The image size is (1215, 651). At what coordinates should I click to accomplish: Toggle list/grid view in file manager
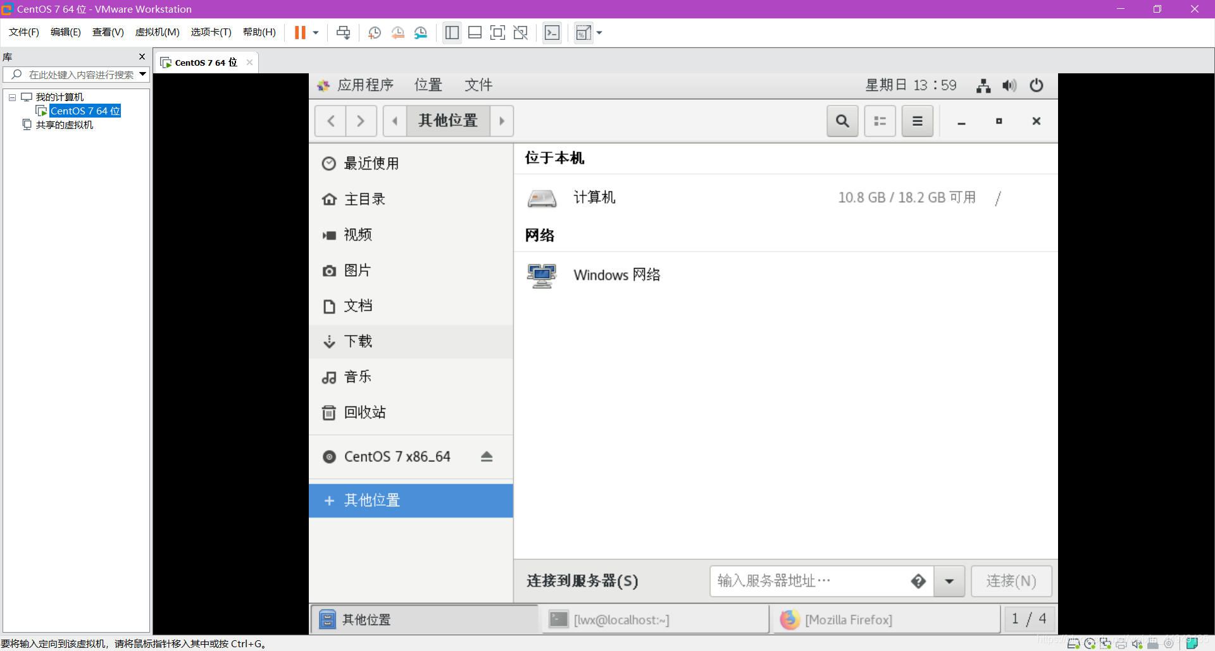pyautogui.click(x=880, y=121)
